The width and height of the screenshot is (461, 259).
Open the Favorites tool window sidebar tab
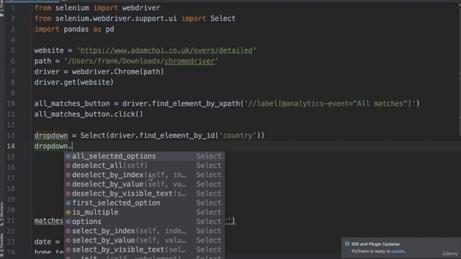(x=1, y=245)
